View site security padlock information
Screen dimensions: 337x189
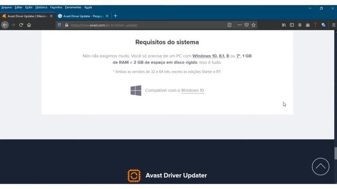pos(67,25)
